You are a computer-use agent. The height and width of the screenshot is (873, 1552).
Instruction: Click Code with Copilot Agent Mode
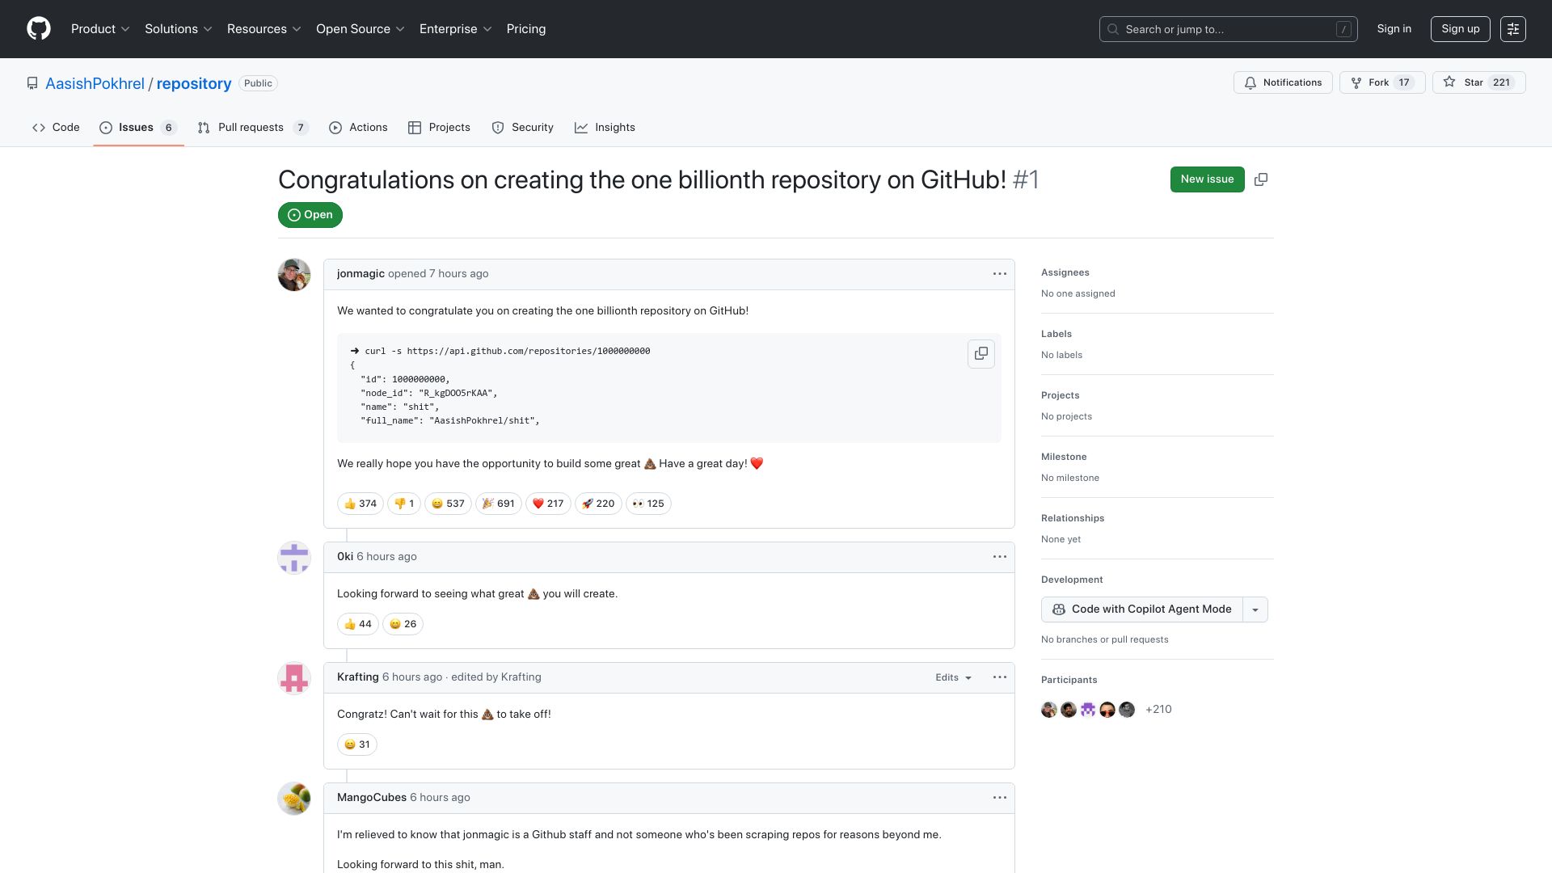(1142, 609)
